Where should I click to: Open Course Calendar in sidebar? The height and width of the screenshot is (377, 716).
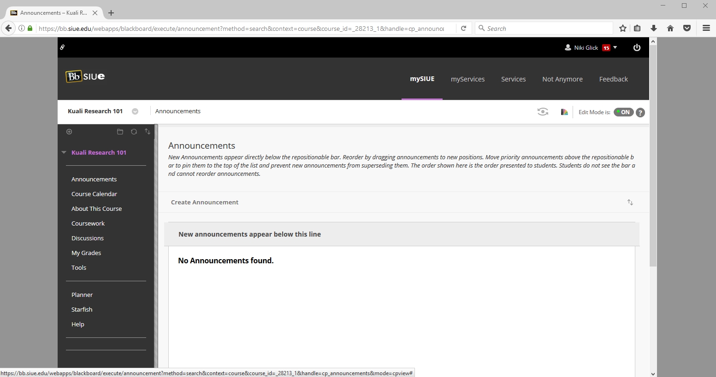pos(94,194)
